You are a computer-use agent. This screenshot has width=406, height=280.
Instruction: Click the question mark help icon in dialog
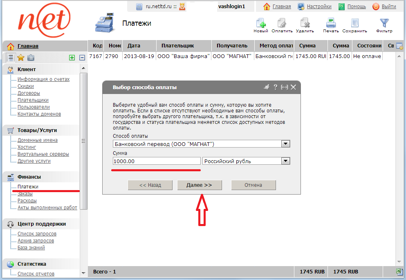(275, 87)
